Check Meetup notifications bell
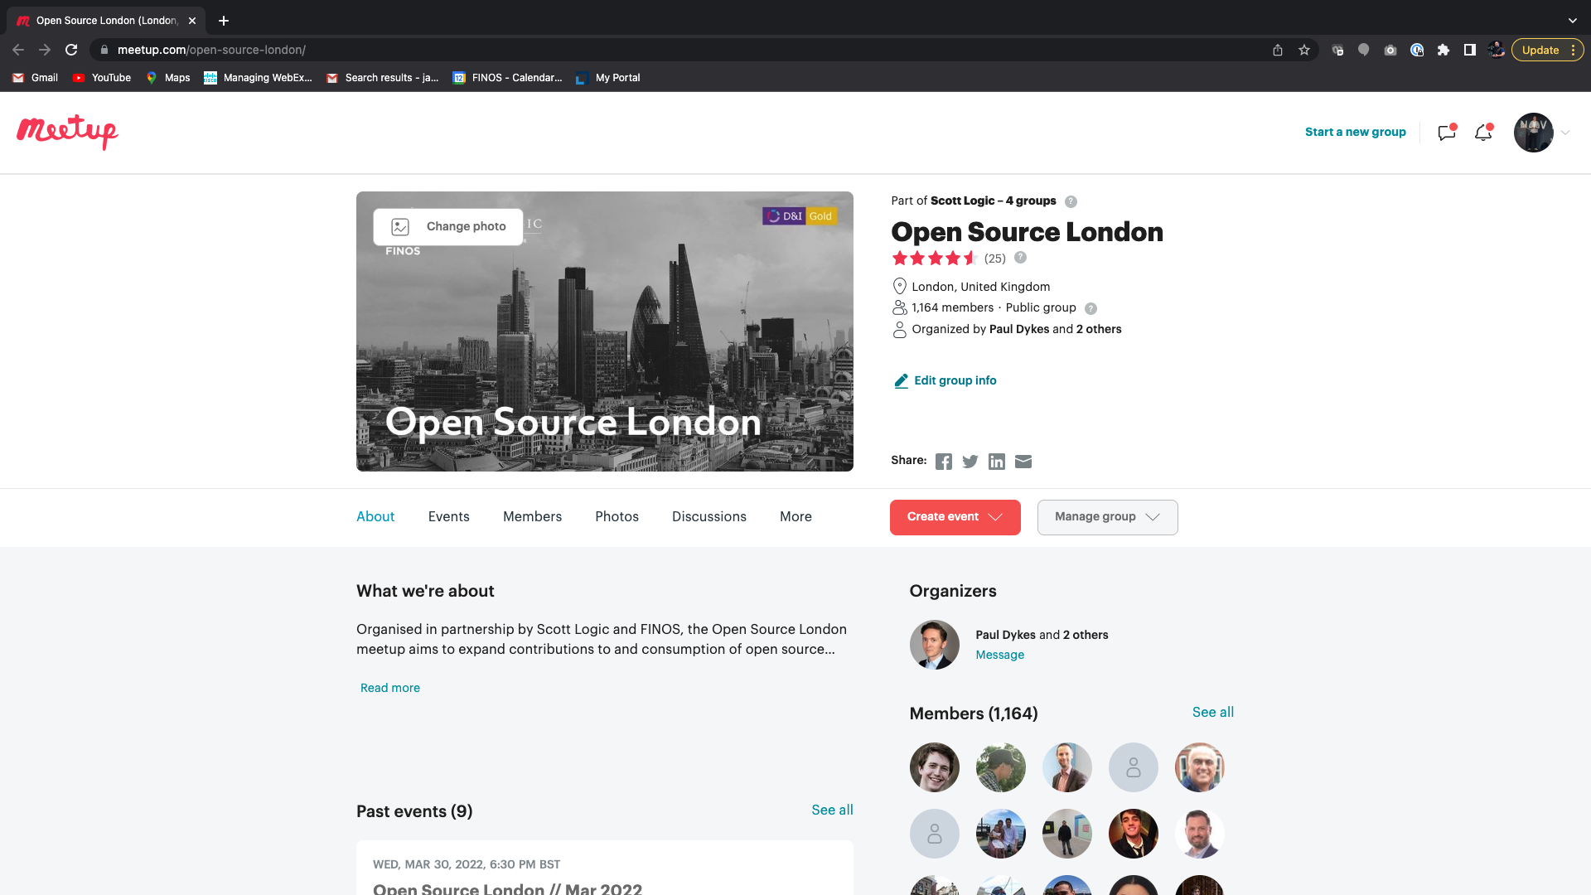 pyautogui.click(x=1482, y=133)
